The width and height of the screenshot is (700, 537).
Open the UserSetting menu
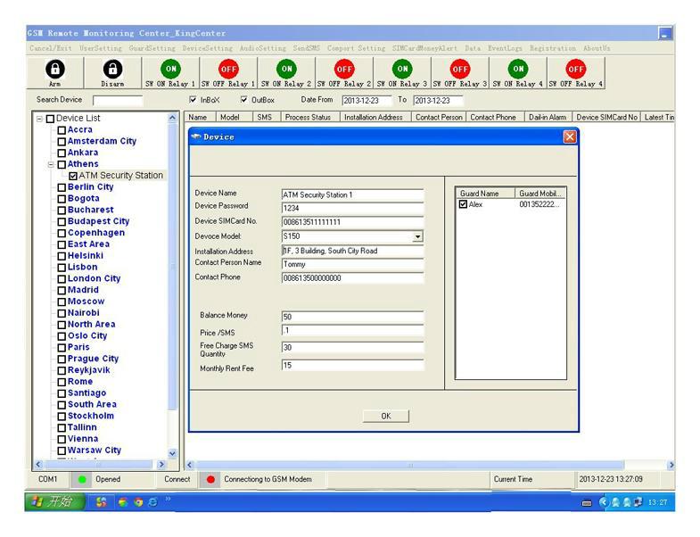(x=101, y=48)
